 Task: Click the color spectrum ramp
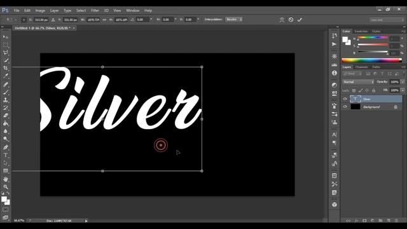point(371,60)
